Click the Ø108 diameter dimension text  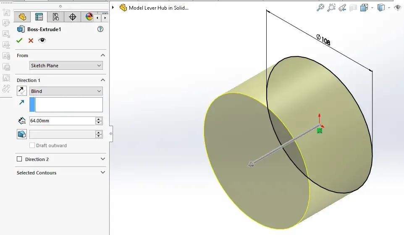click(x=323, y=40)
